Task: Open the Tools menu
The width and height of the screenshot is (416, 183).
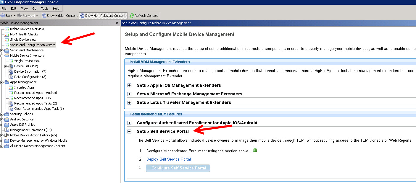Action: (45, 9)
